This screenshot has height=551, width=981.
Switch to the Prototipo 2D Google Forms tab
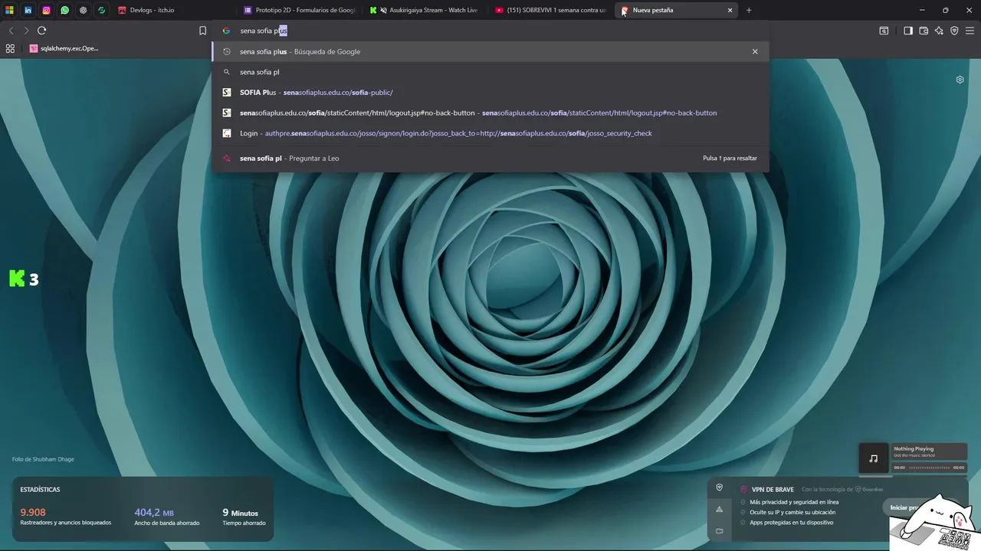point(300,10)
